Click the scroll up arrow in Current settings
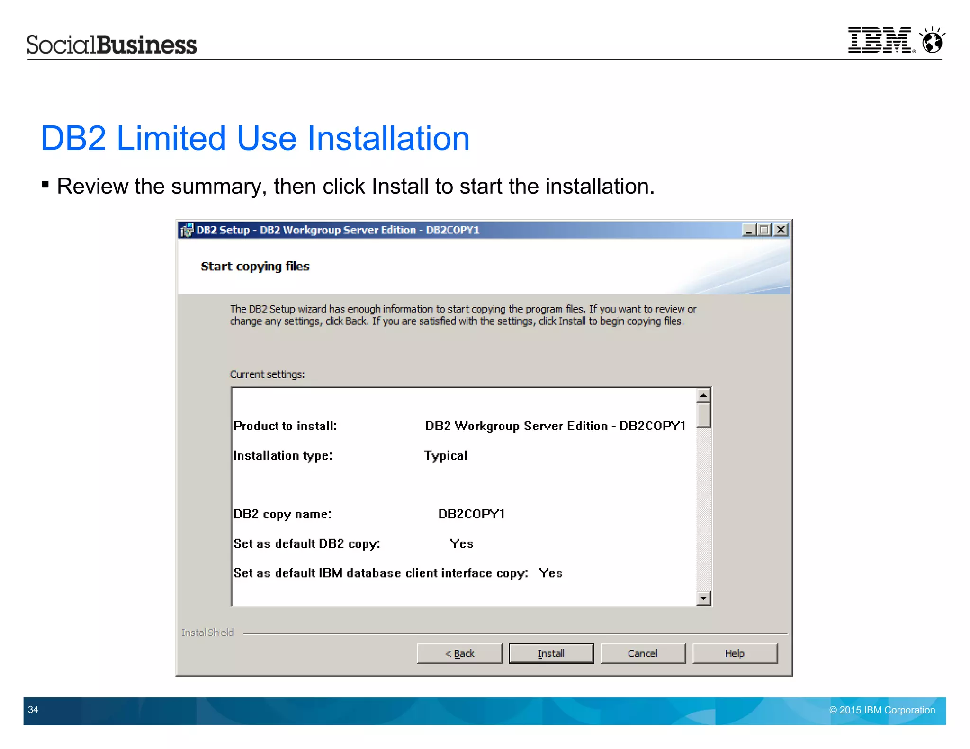This screenshot has height=749, width=970. pos(703,395)
